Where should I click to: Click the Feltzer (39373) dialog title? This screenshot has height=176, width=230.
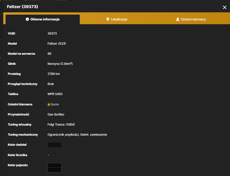pos(22,7)
